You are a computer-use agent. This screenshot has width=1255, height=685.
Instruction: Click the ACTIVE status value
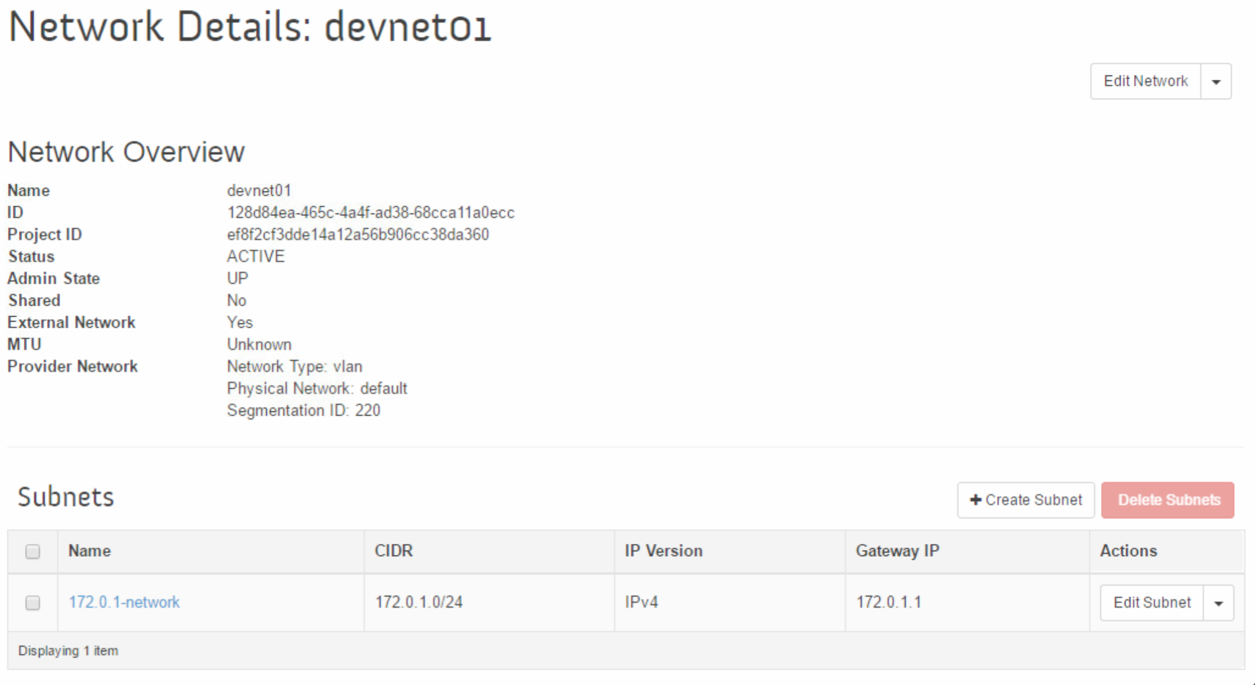pos(256,257)
